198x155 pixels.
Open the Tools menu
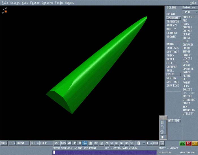click(59, 3)
